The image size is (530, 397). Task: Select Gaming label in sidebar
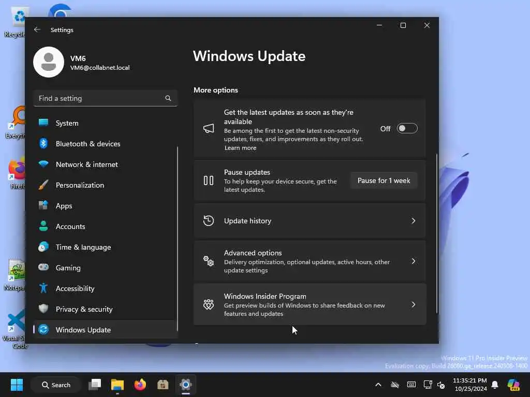pyautogui.click(x=68, y=268)
